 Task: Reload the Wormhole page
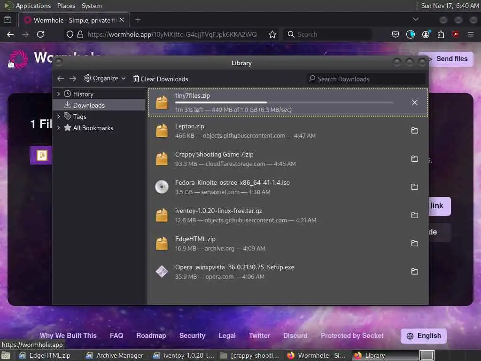click(40, 34)
